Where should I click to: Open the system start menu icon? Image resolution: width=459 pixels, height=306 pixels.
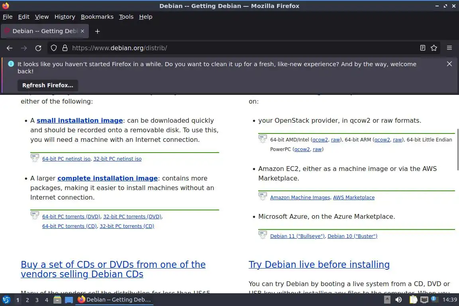[6, 300]
